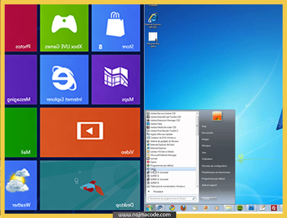Open the Photos tile

pos(21,28)
